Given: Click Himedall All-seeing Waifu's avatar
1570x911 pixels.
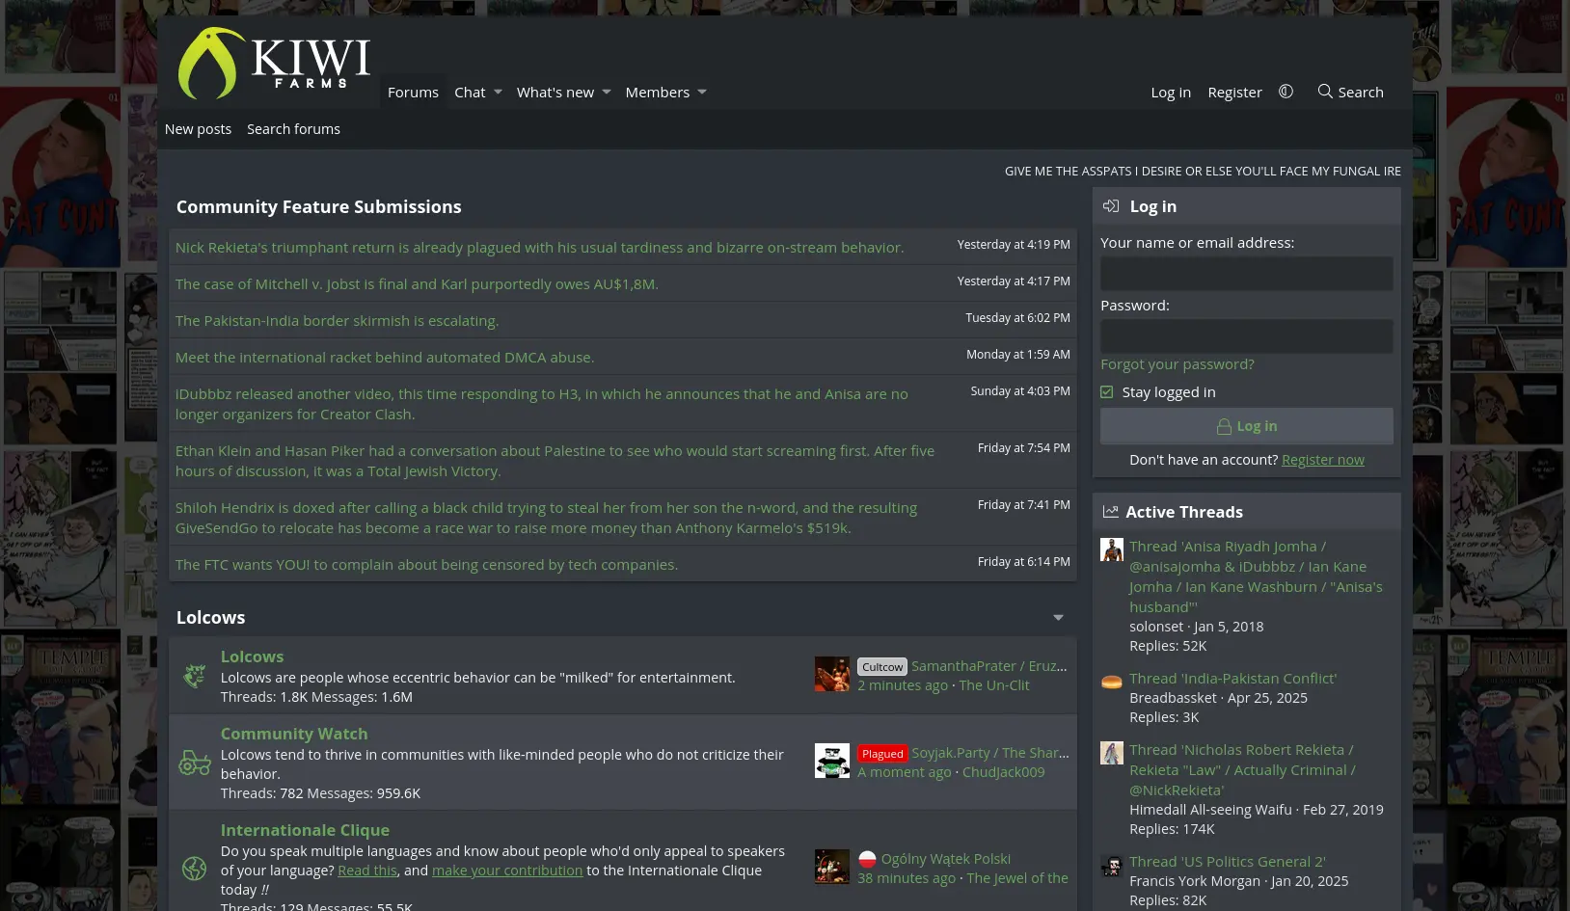Looking at the screenshot, I should (1112, 753).
